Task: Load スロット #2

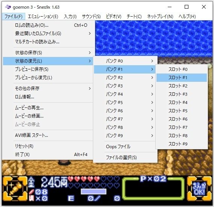Action: pos(182,86)
